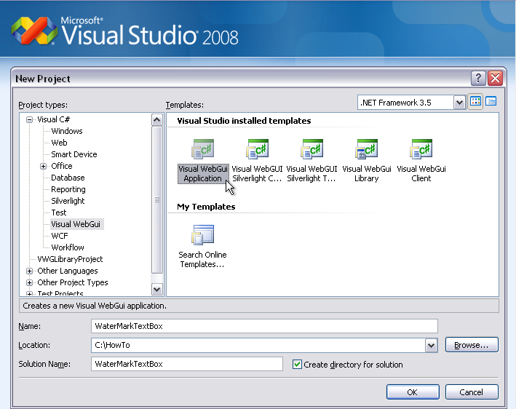
Task: Toggle Create directory for solution checkbox
Action: [x=297, y=365]
